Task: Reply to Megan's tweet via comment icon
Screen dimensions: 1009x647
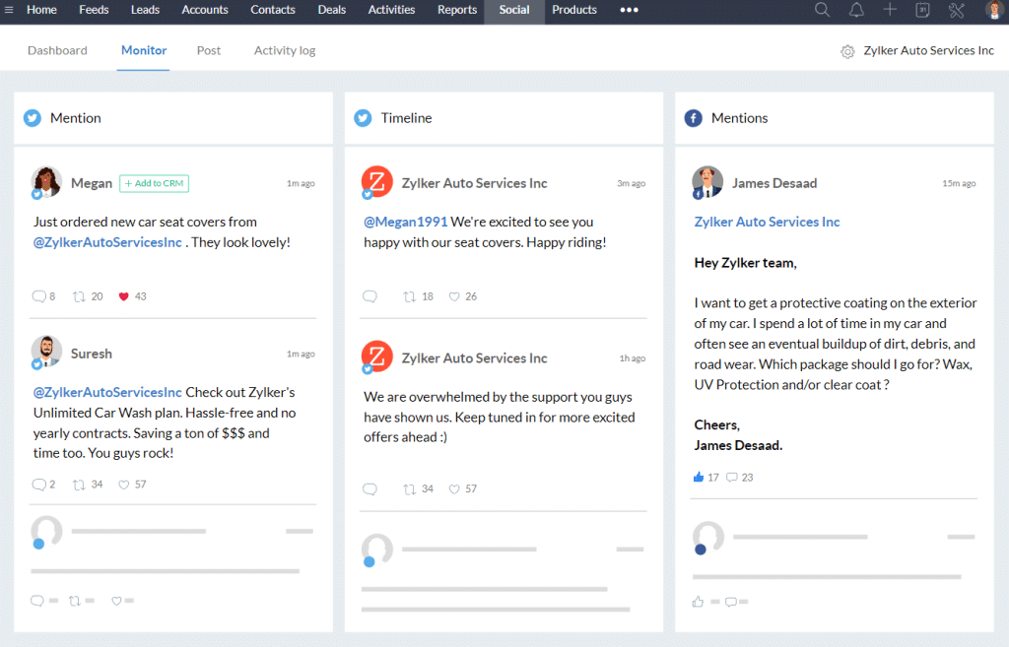Action: [x=38, y=296]
